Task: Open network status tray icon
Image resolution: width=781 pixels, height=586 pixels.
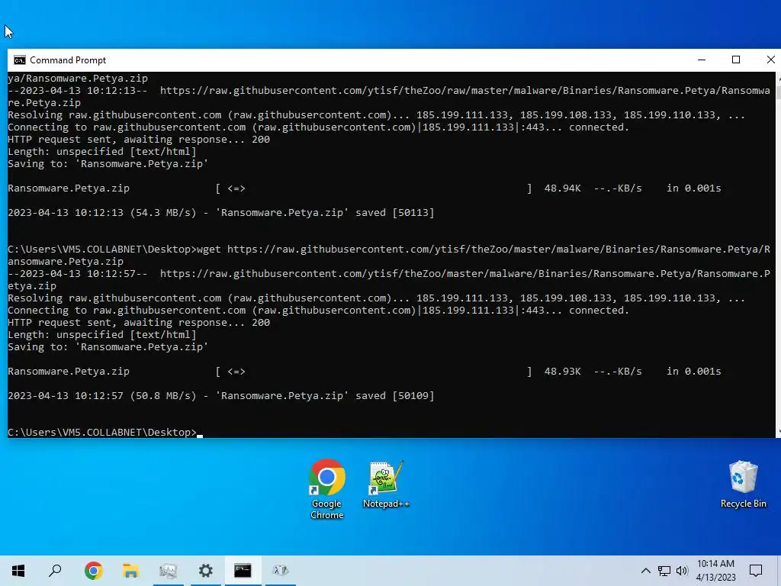Action: (x=664, y=571)
